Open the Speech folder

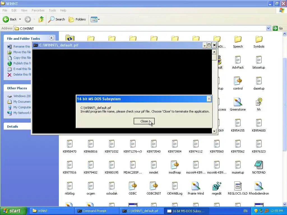(x=238, y=42)
